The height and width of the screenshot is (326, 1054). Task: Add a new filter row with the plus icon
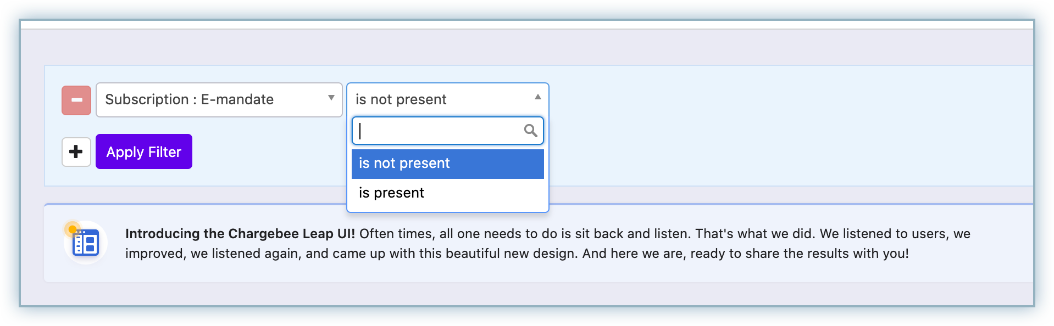coord(76,152)
